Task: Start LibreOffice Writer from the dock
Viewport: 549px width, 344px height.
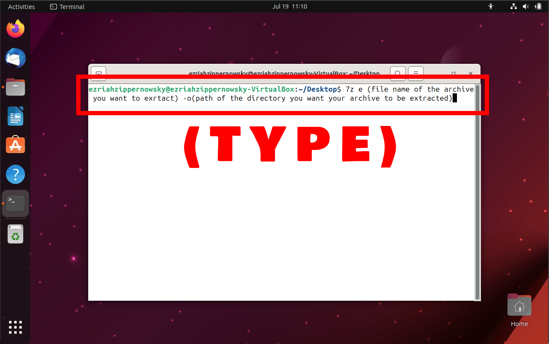Action: (x=15, y=116)
